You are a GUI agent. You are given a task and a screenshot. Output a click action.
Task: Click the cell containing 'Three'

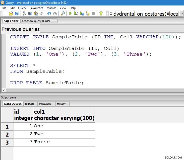64,142
